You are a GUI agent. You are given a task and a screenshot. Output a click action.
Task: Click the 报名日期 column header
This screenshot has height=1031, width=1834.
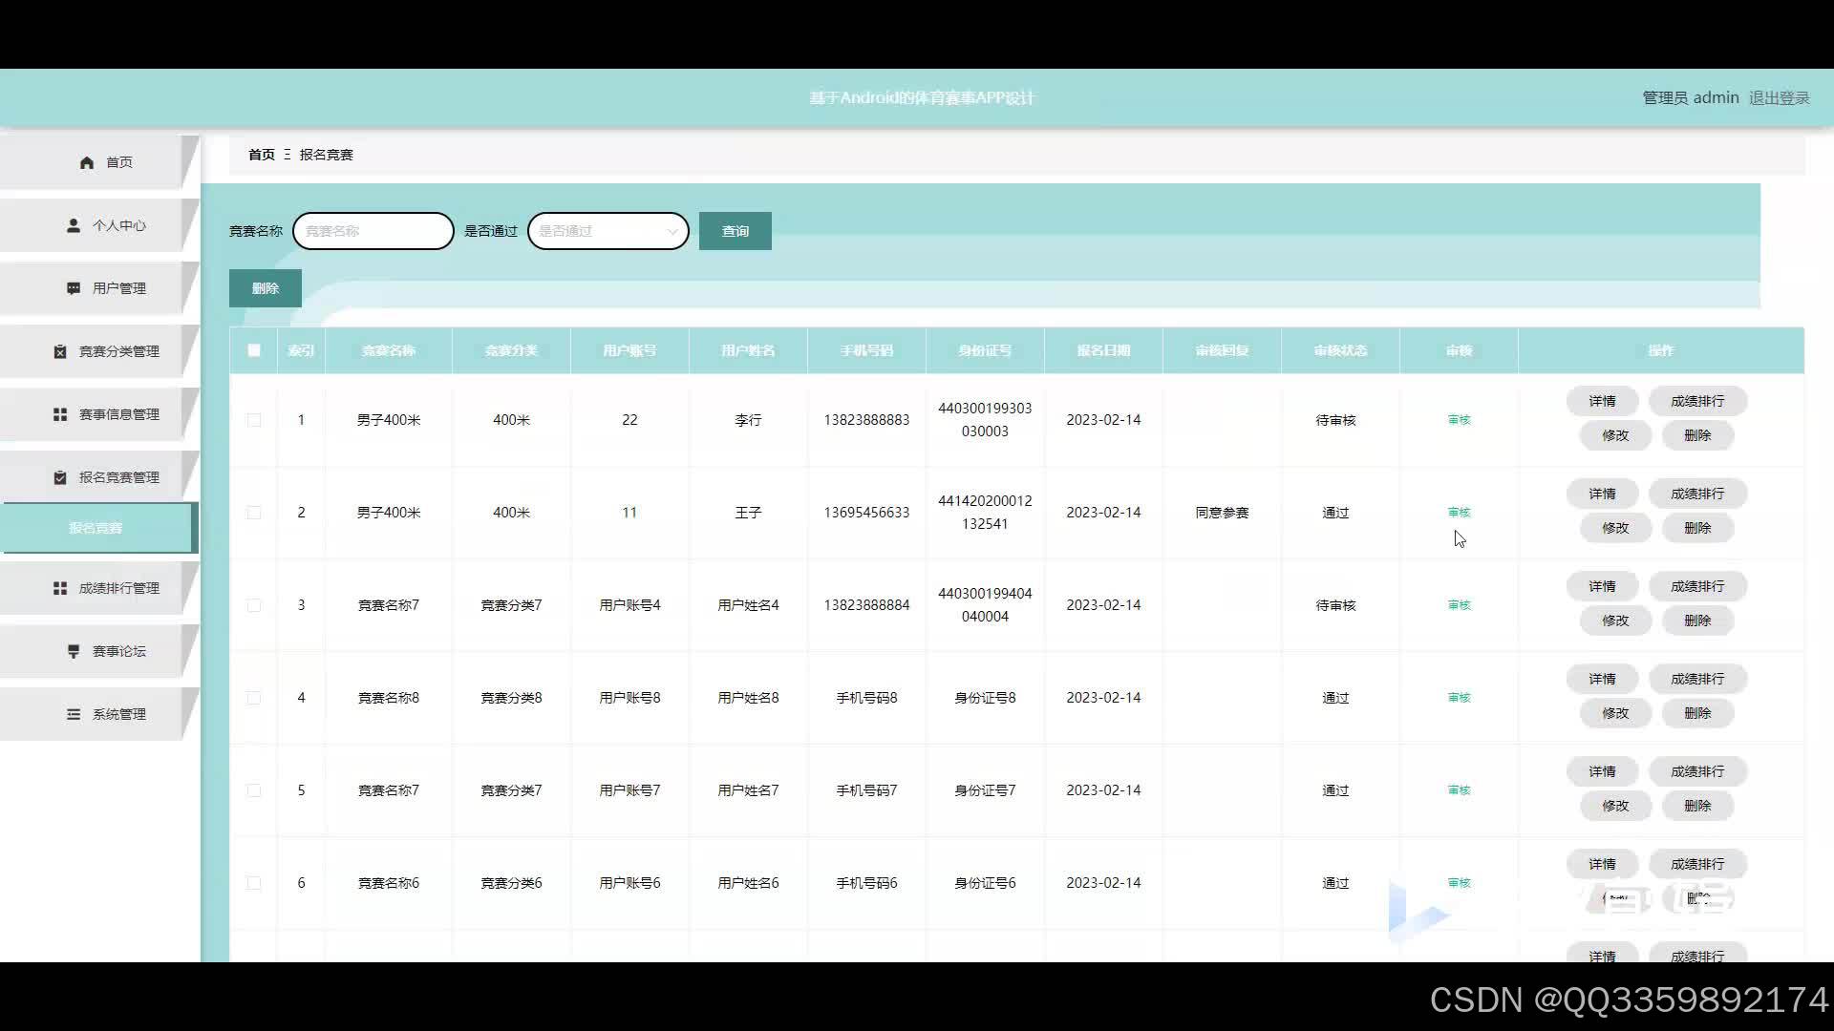[x=1103, y=350]
